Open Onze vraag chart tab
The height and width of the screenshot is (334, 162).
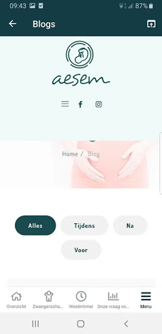click(x=114, y=300)
